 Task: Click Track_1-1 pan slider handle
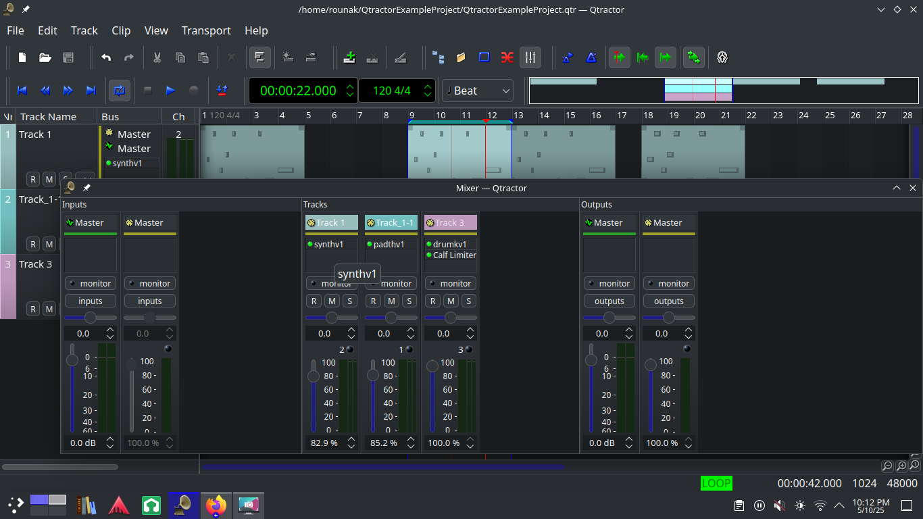[391, 318]
